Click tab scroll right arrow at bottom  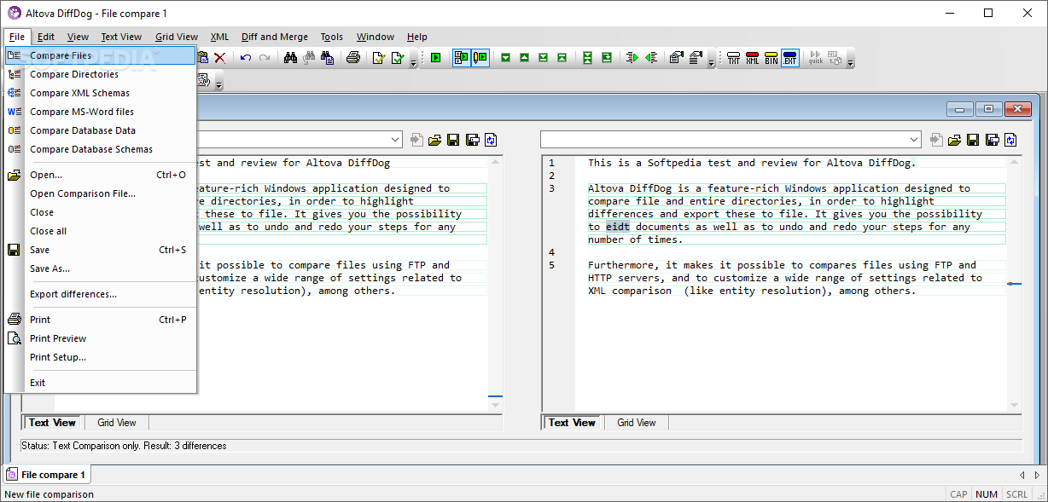(1037, 475)
